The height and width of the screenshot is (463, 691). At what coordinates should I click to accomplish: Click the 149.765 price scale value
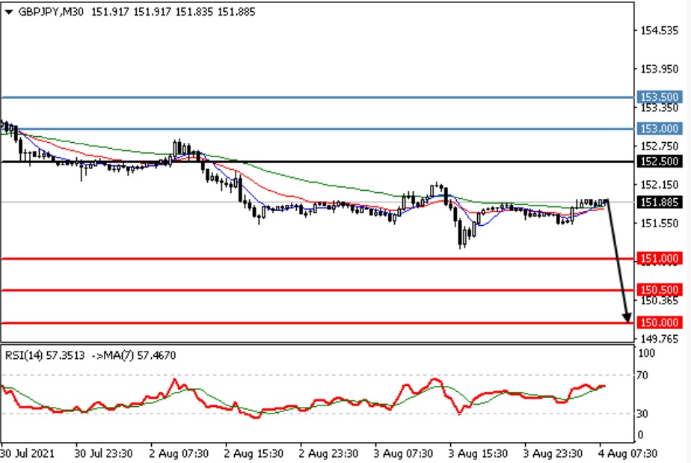point(660,339)
